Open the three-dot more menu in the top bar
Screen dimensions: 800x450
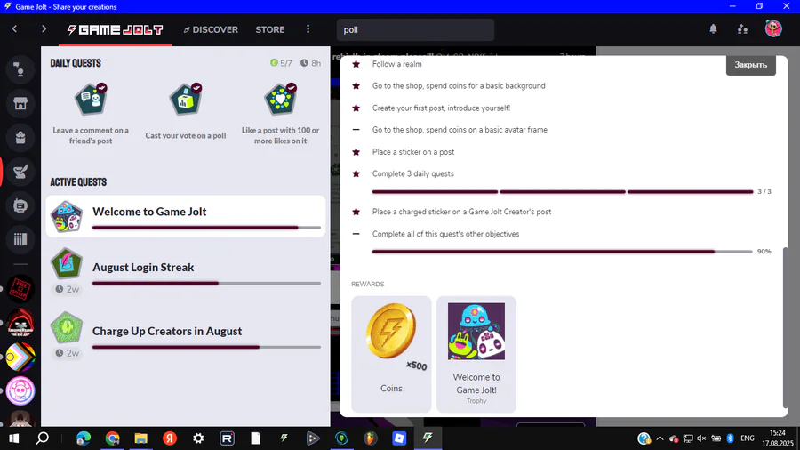[x=308, y=29]
